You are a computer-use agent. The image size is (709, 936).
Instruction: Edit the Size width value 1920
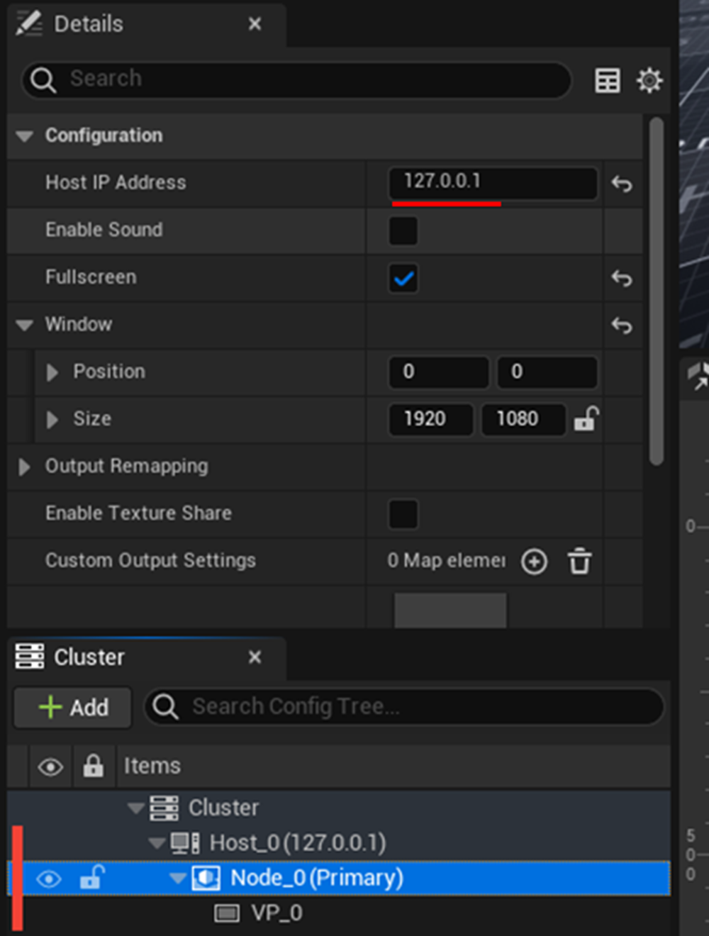[x=430, y=419]
